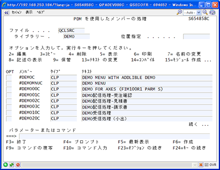
Task: Click text field 'DEMO配信処理-請求書'
Action: [x=147, y=107]
